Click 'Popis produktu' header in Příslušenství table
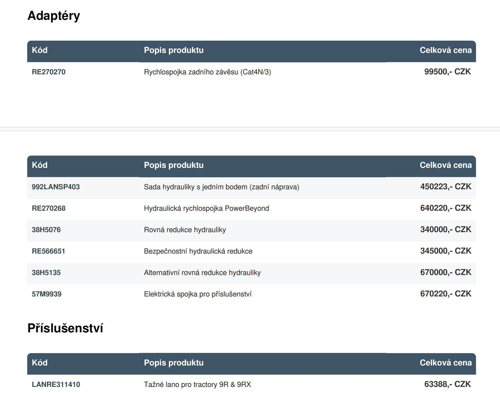 174,363
